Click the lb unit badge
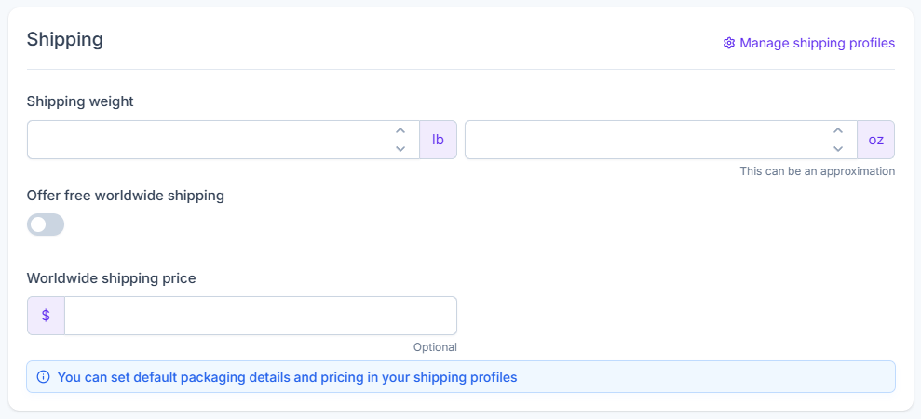 tap(438, 140)
